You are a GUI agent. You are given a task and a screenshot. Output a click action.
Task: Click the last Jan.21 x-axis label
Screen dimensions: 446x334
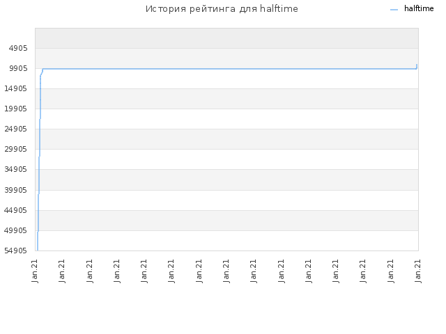(418, 271)
